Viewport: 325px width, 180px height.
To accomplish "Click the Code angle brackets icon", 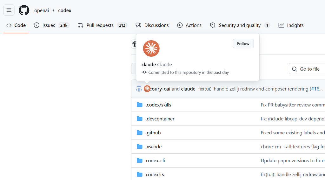I will 9,25.
